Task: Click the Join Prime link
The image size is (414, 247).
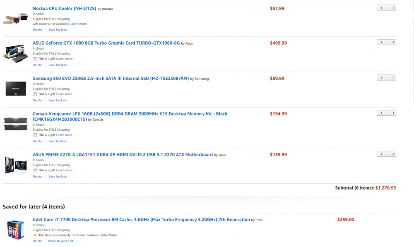Action: click(x=108, y=235)
